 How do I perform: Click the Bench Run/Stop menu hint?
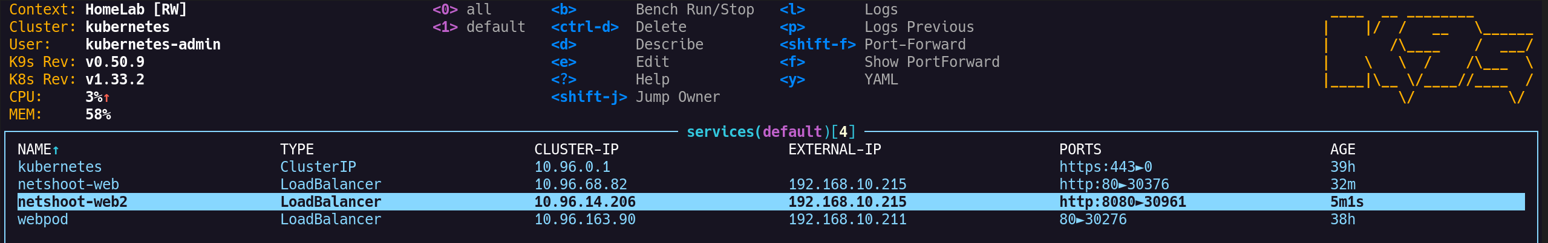tap(695, 10)
